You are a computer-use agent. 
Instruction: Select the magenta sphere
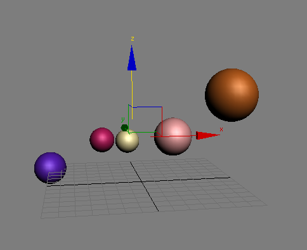[102, 140]
